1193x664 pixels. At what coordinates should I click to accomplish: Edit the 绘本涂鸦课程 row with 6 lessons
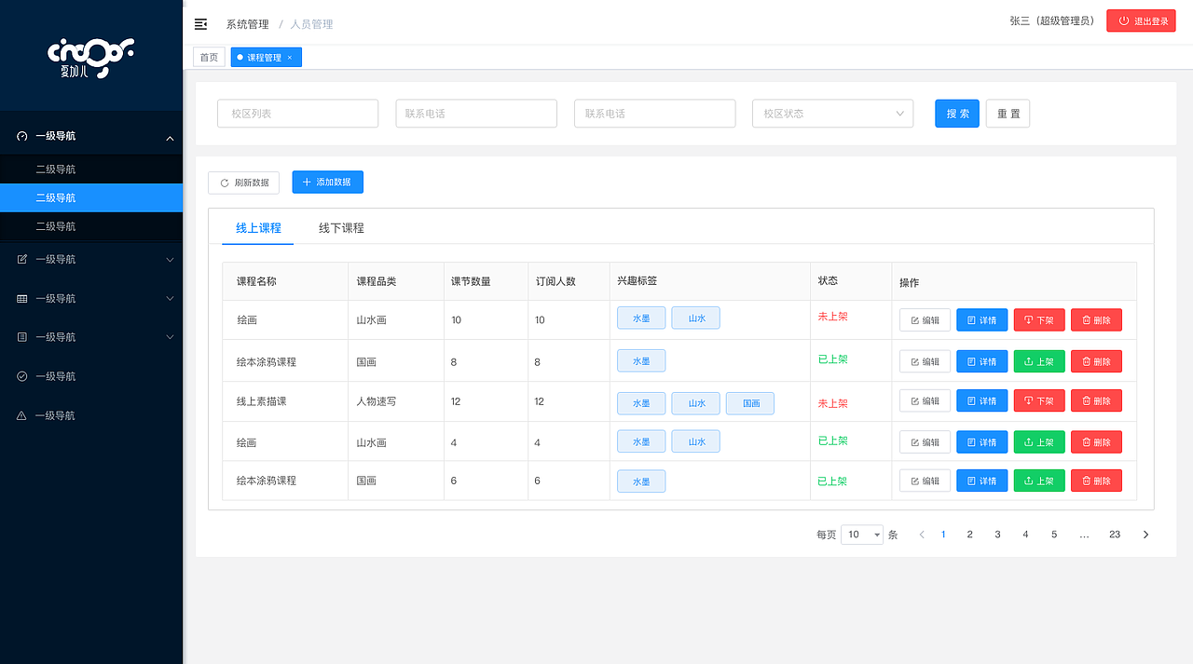925,481
